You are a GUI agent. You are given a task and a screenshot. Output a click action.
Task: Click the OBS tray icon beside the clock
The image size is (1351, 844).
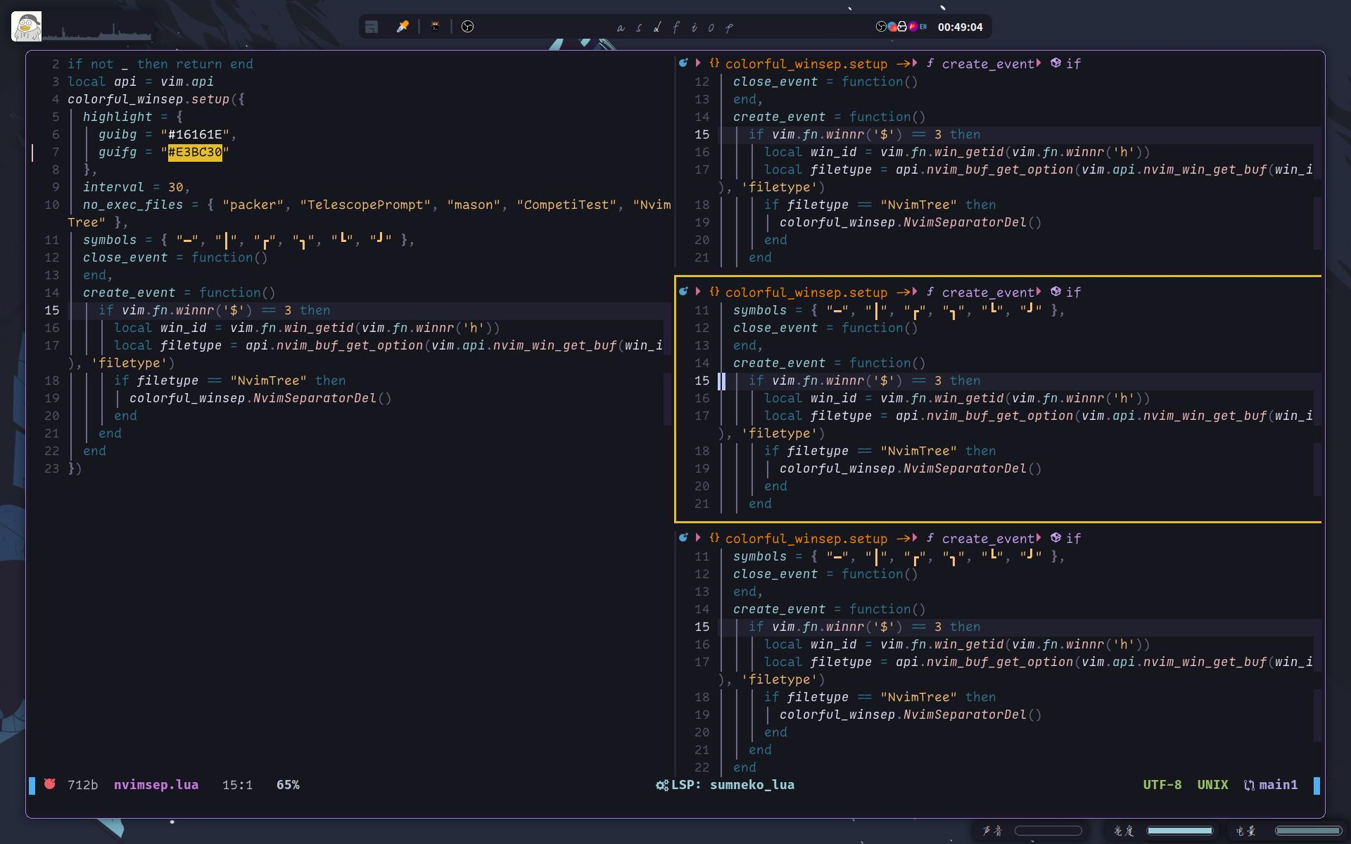point(881,27)
